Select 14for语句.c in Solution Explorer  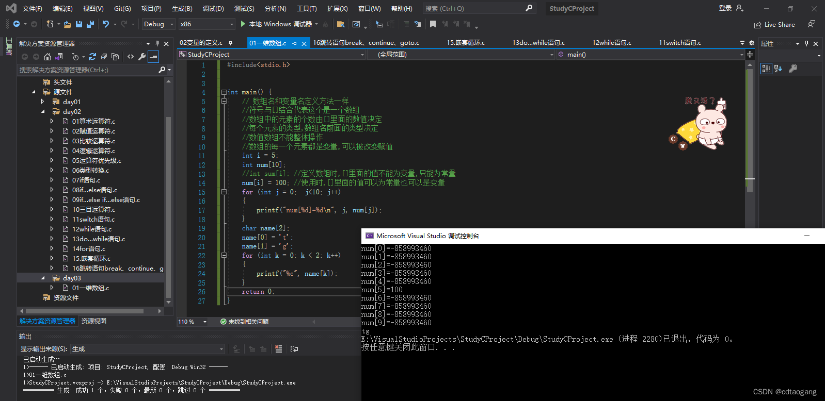coord(89,249)
